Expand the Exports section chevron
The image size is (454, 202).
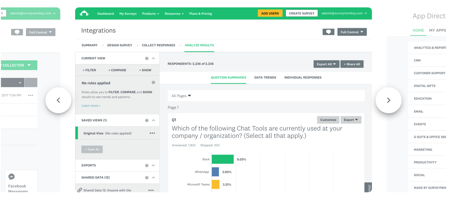153,165
